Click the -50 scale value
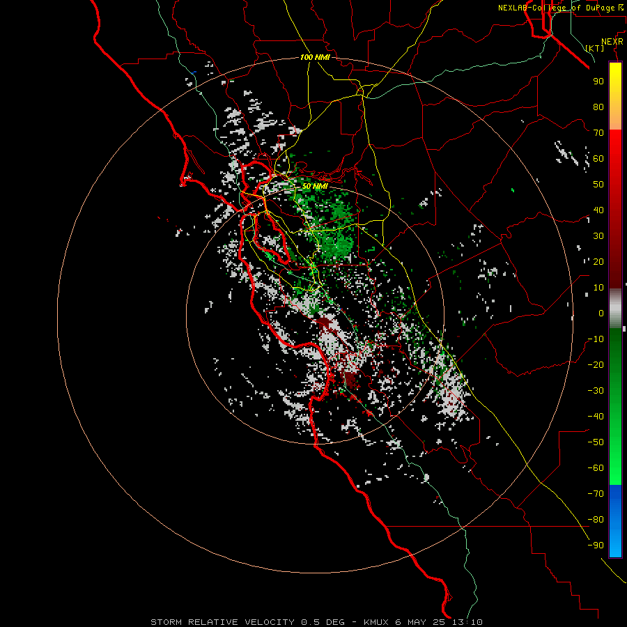 [596, 442]
